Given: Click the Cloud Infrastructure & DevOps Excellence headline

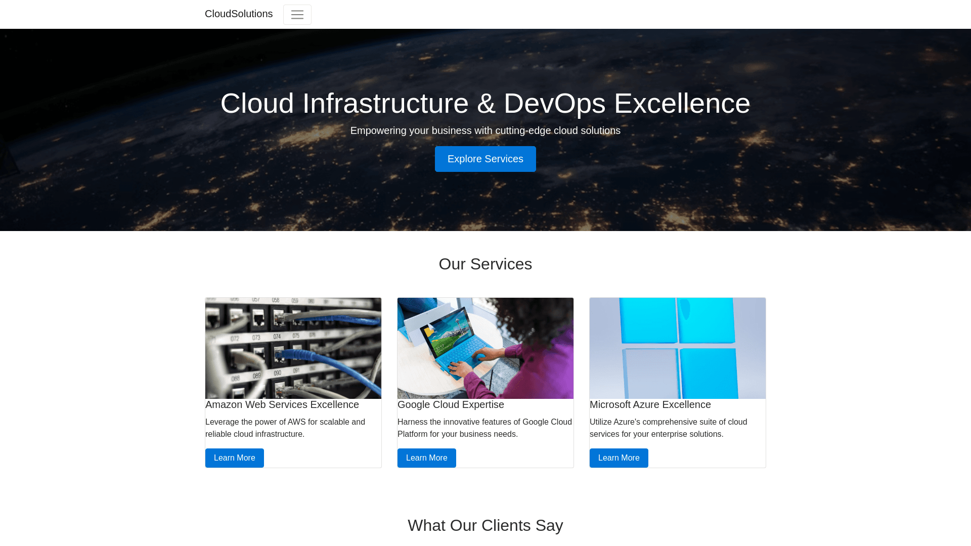Looking at the screenshot, I should [485, 104].
